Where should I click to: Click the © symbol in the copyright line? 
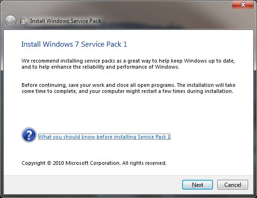click(49, 163)
